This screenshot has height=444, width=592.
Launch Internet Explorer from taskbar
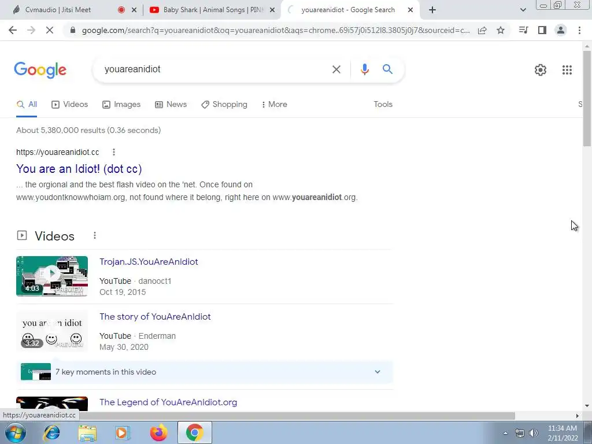[x=51, y=432]
